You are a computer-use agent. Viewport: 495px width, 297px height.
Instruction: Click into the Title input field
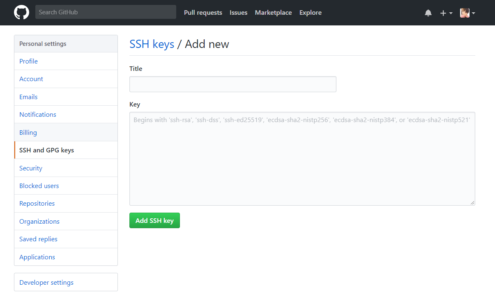pyautogui.click(x=233, y=84)
